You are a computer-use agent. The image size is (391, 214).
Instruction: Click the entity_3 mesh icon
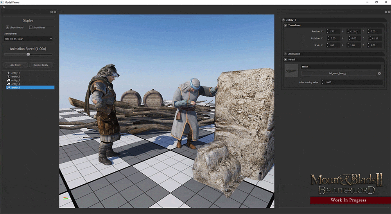click(x=9, y=80)
